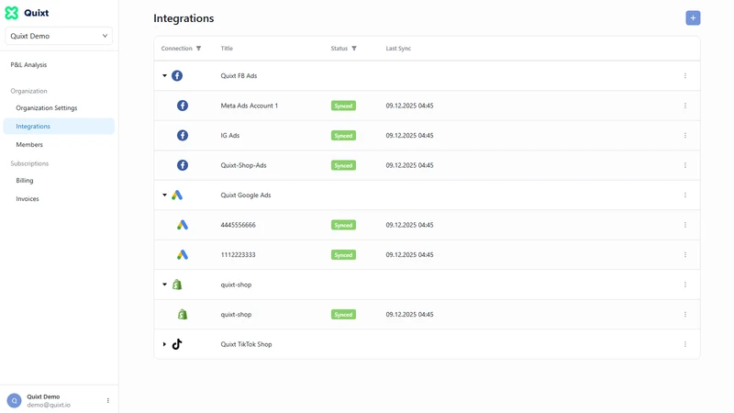Screen dimensions: 734x413
Task: Click the Status column header
Action: pyautogui.click(x=339, y=49)
